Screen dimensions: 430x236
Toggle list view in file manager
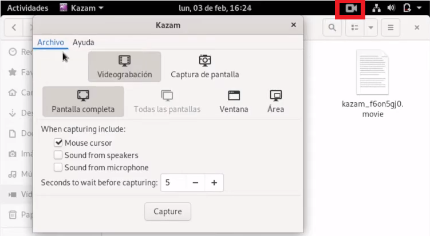pyautogui.click(x=355, y=27)
